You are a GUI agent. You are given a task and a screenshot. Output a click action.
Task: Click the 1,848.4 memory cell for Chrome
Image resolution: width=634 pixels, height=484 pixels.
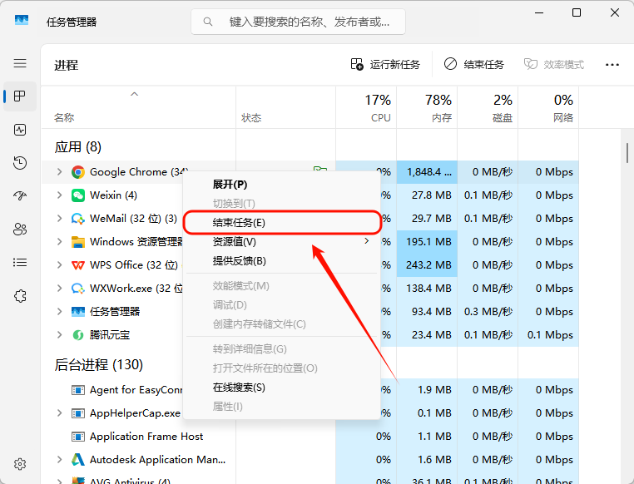click(x=427, y=172)
